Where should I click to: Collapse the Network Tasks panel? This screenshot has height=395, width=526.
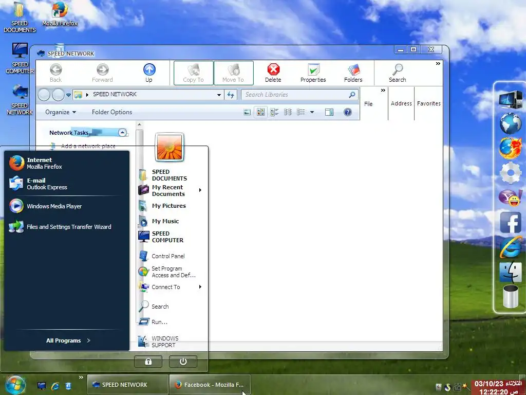point(123,132)
